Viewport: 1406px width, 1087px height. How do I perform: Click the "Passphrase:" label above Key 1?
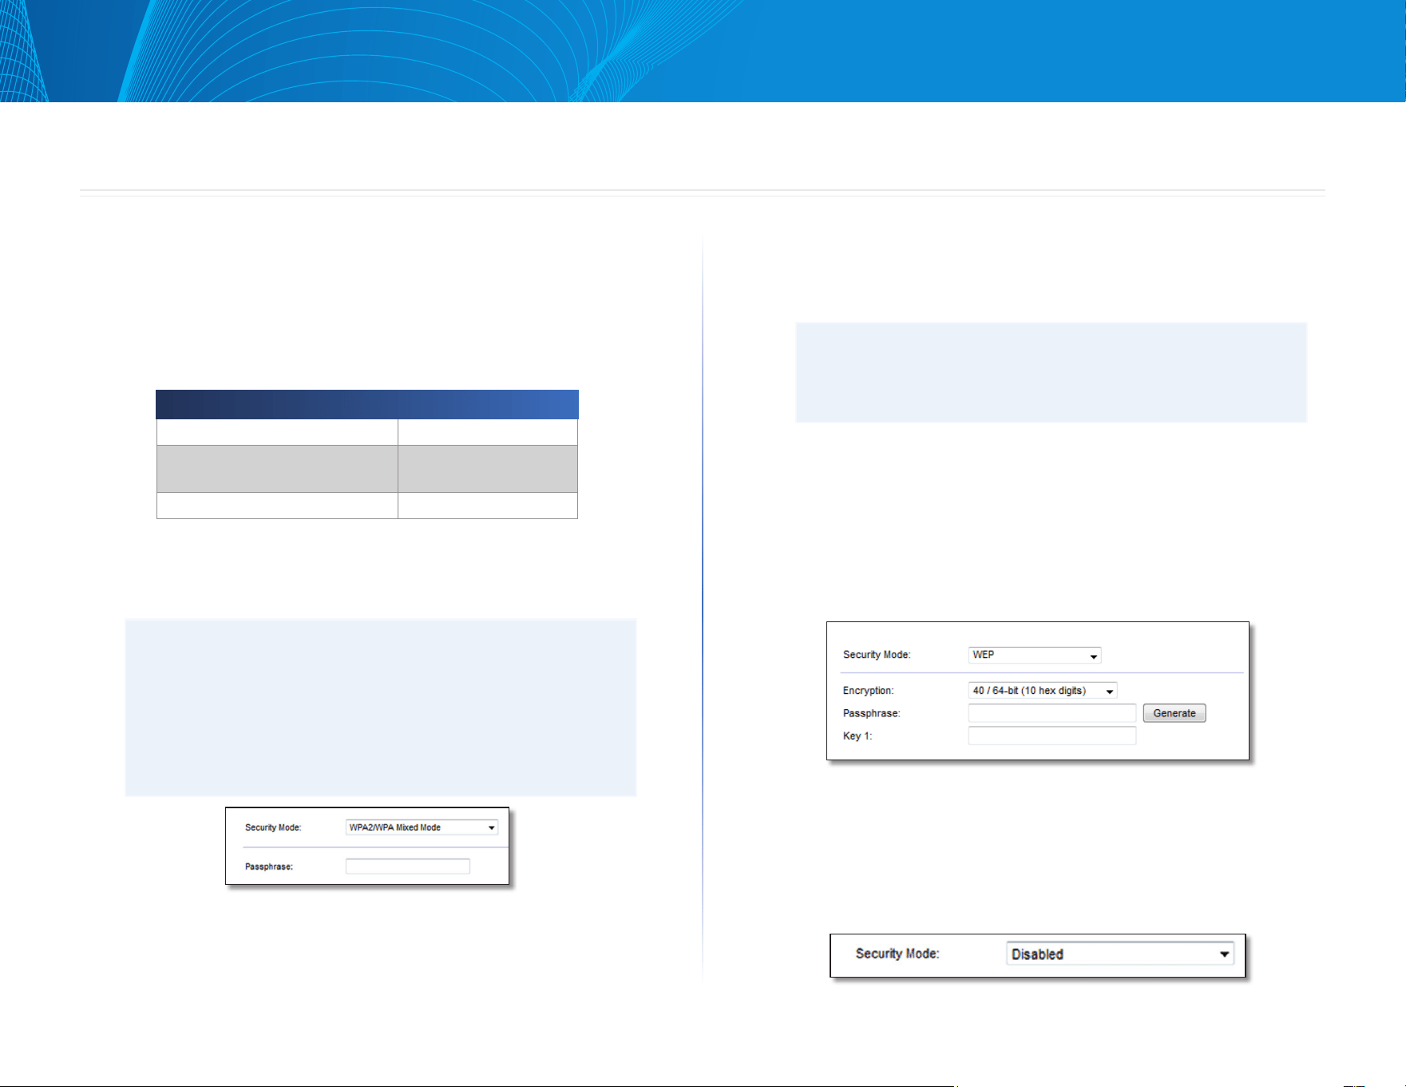click(872, 713)
